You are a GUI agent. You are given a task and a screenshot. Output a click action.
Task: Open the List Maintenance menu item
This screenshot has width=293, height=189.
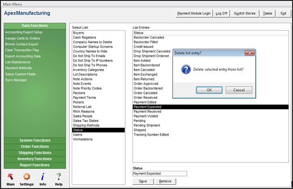(x=18, y=62)
